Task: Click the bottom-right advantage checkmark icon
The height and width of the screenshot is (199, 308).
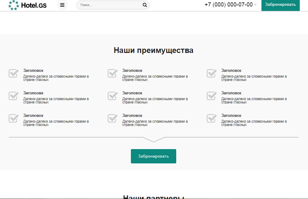Action: [x=212, y=118]
